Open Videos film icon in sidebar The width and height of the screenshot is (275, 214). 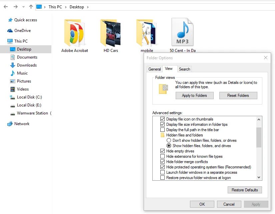(x=13, y=89)
